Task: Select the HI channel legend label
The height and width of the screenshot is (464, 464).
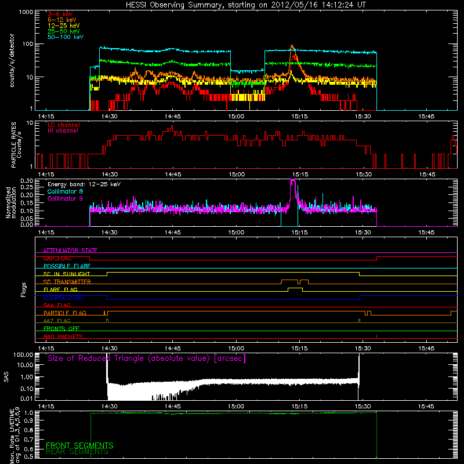Action: point(63,131)
